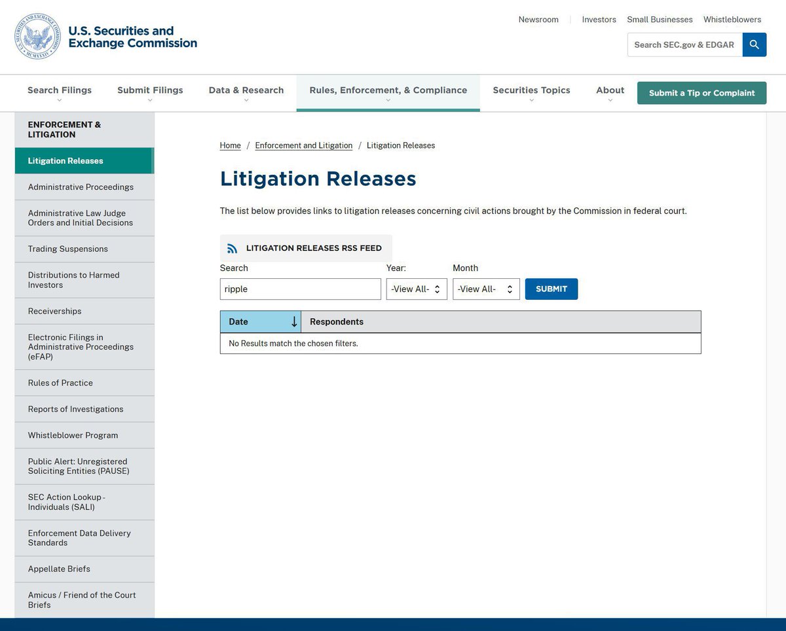Open the Enforcement and Litigation breadcrumb

[303, 145]
